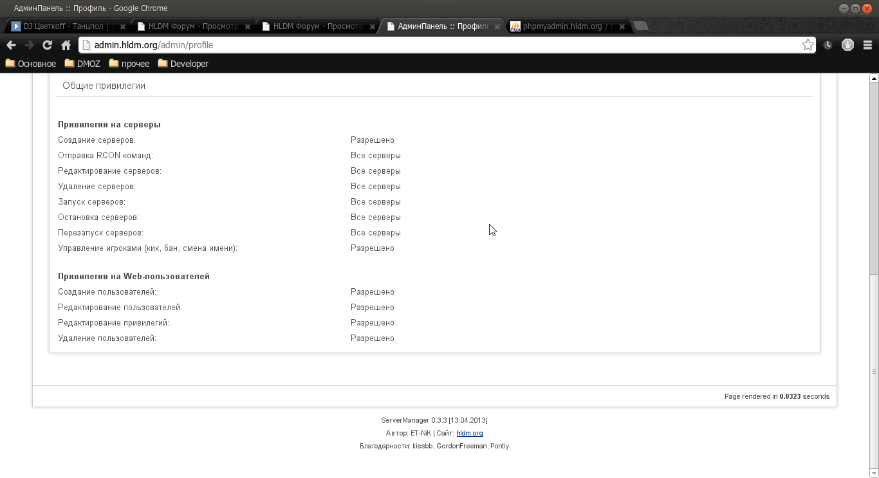The height and width of the screenshot is (478, 879).
Task: Click the shield extension icon next to the menu
Action: (847, 45)
